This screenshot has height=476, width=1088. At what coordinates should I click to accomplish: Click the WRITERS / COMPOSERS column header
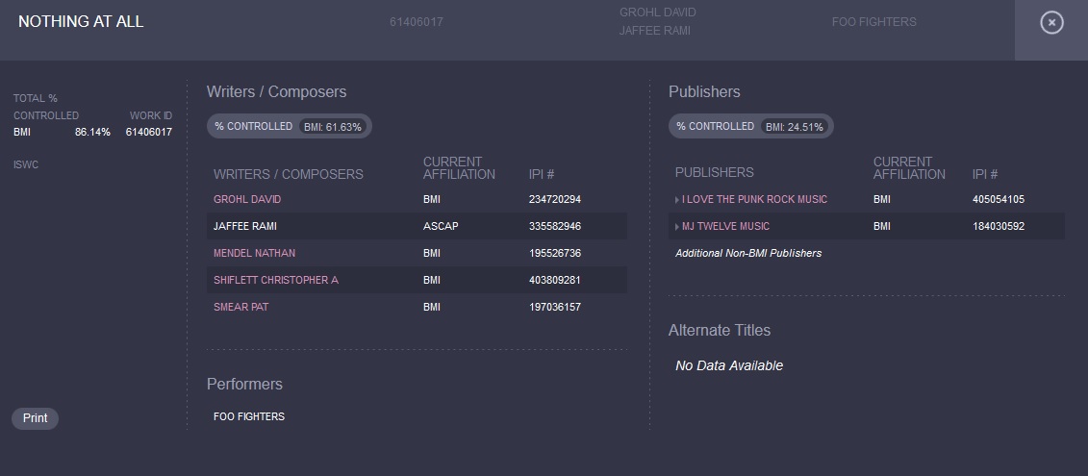pyautogui.click(x=288, y=174)
